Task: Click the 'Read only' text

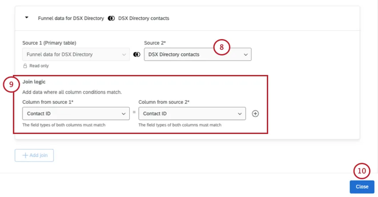Action: click(39, 66)
